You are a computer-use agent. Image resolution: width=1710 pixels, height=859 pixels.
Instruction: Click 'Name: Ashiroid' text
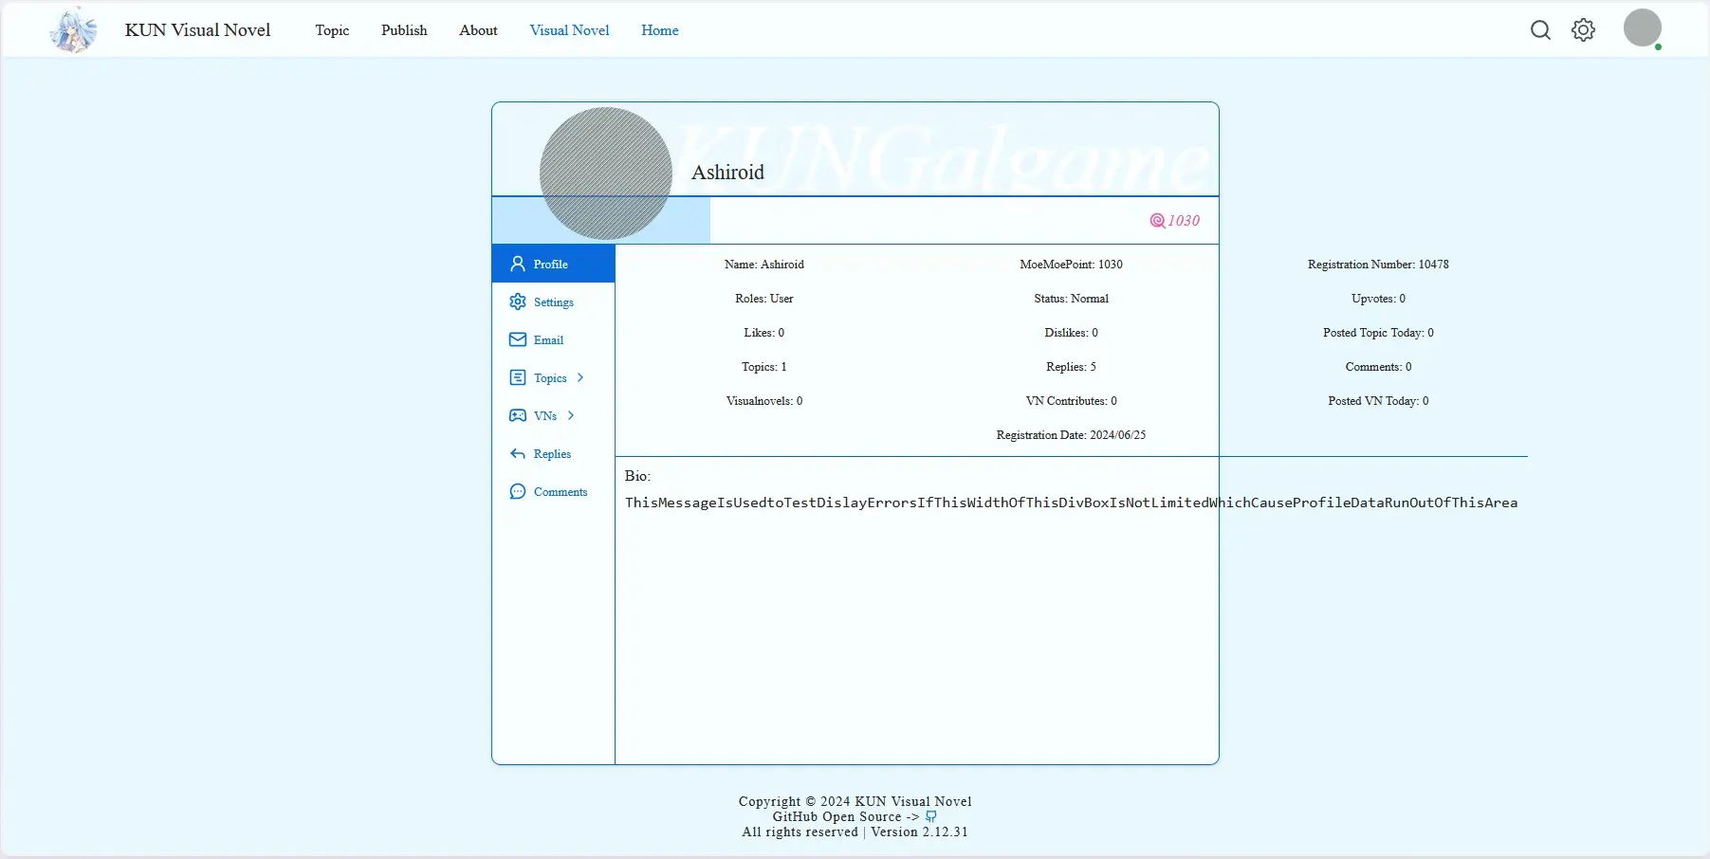pyautogui.click(x=764, y=265)
